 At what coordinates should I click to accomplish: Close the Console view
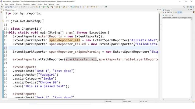point(171,10)
